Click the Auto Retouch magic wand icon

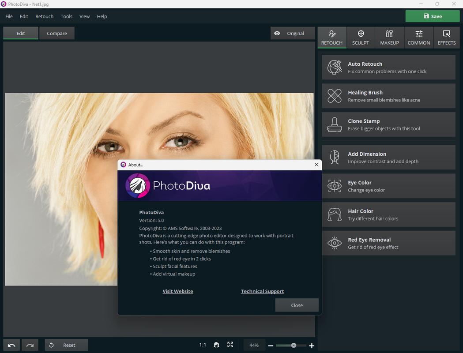pos(335,67)
